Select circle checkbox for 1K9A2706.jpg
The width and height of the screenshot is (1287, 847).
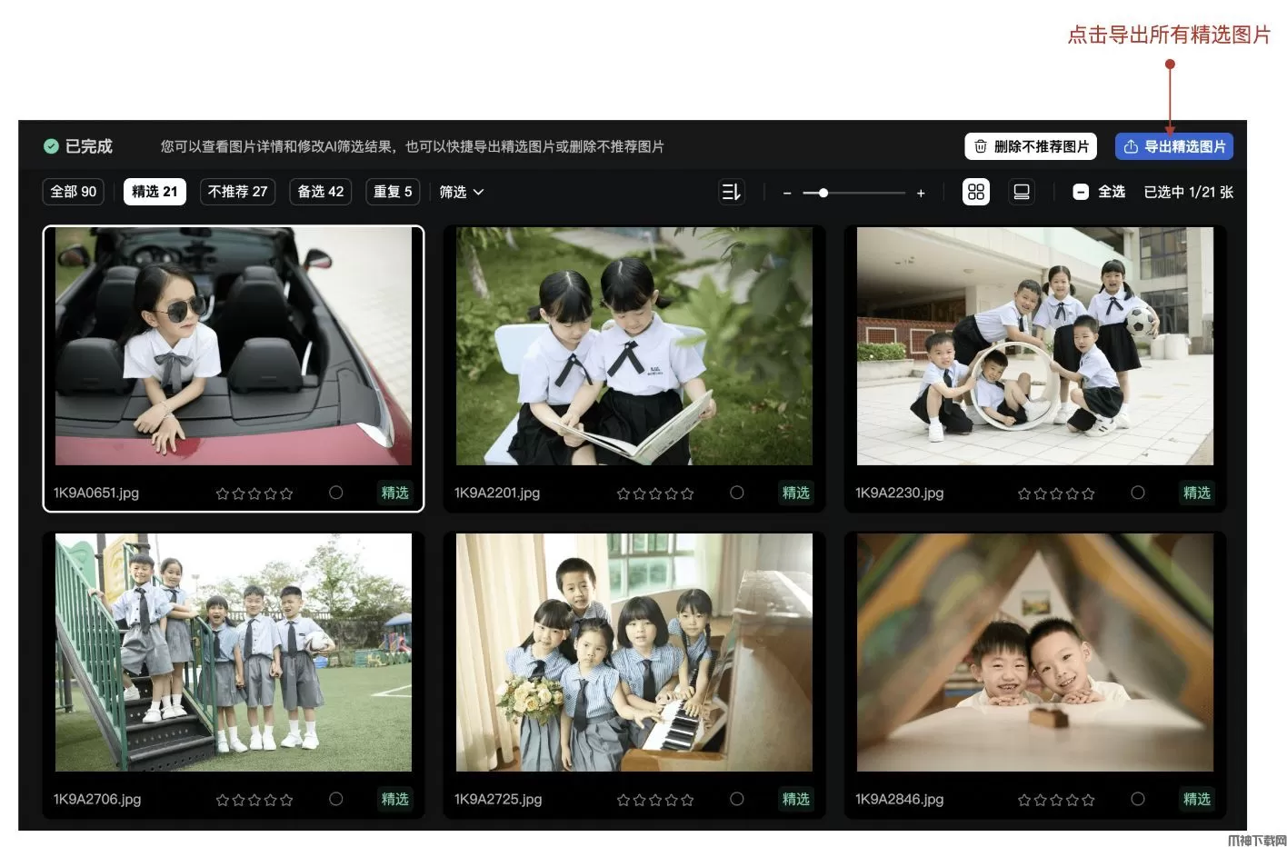[x=336, y=799]
